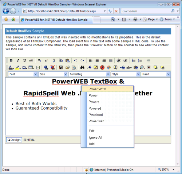Remove hyperlink with crossed globe icon
The width and height of the screenshot is (182, 174).
53,67
